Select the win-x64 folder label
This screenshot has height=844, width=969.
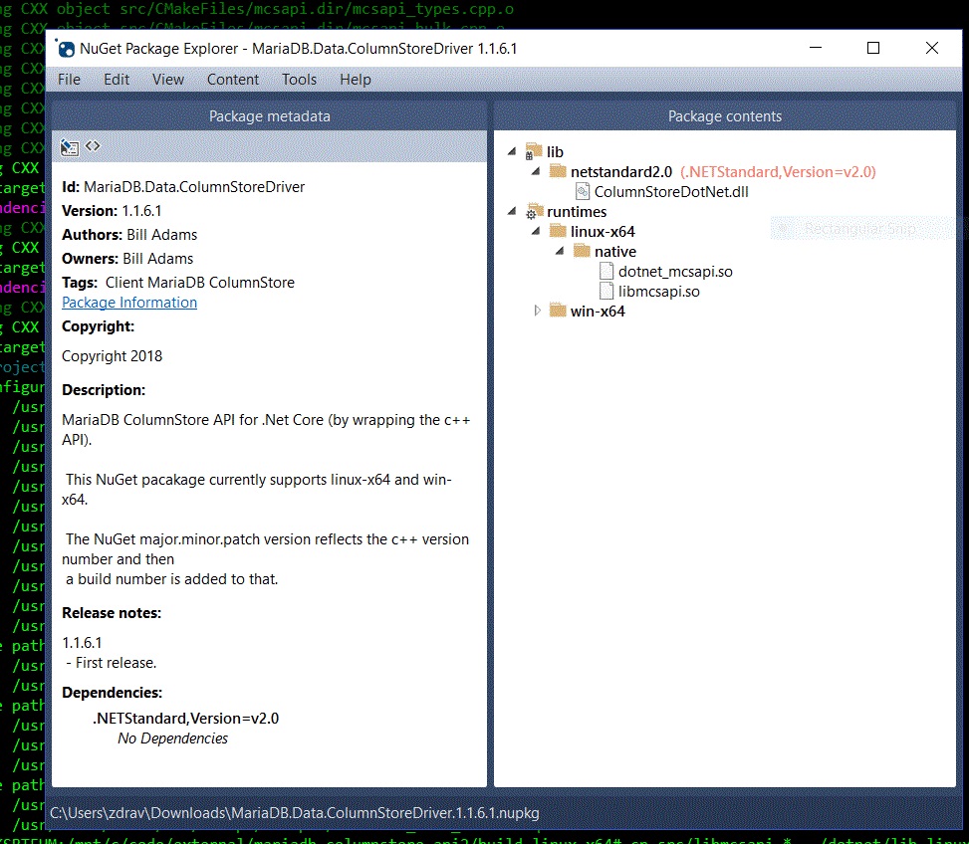[x=598, y=311]
